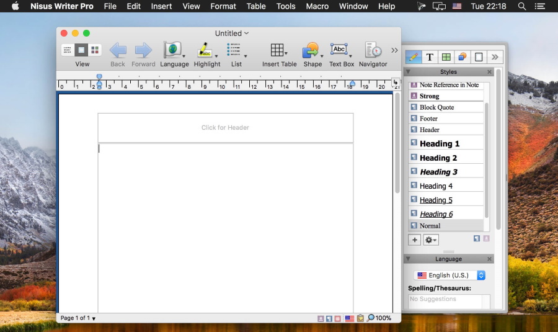The image size is (558, 332).
Task: Select the green table palette group
Action: [446, 57]
